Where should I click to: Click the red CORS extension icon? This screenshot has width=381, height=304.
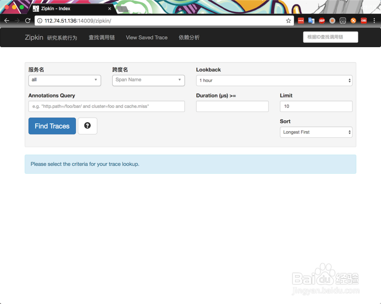coord(364,21)
